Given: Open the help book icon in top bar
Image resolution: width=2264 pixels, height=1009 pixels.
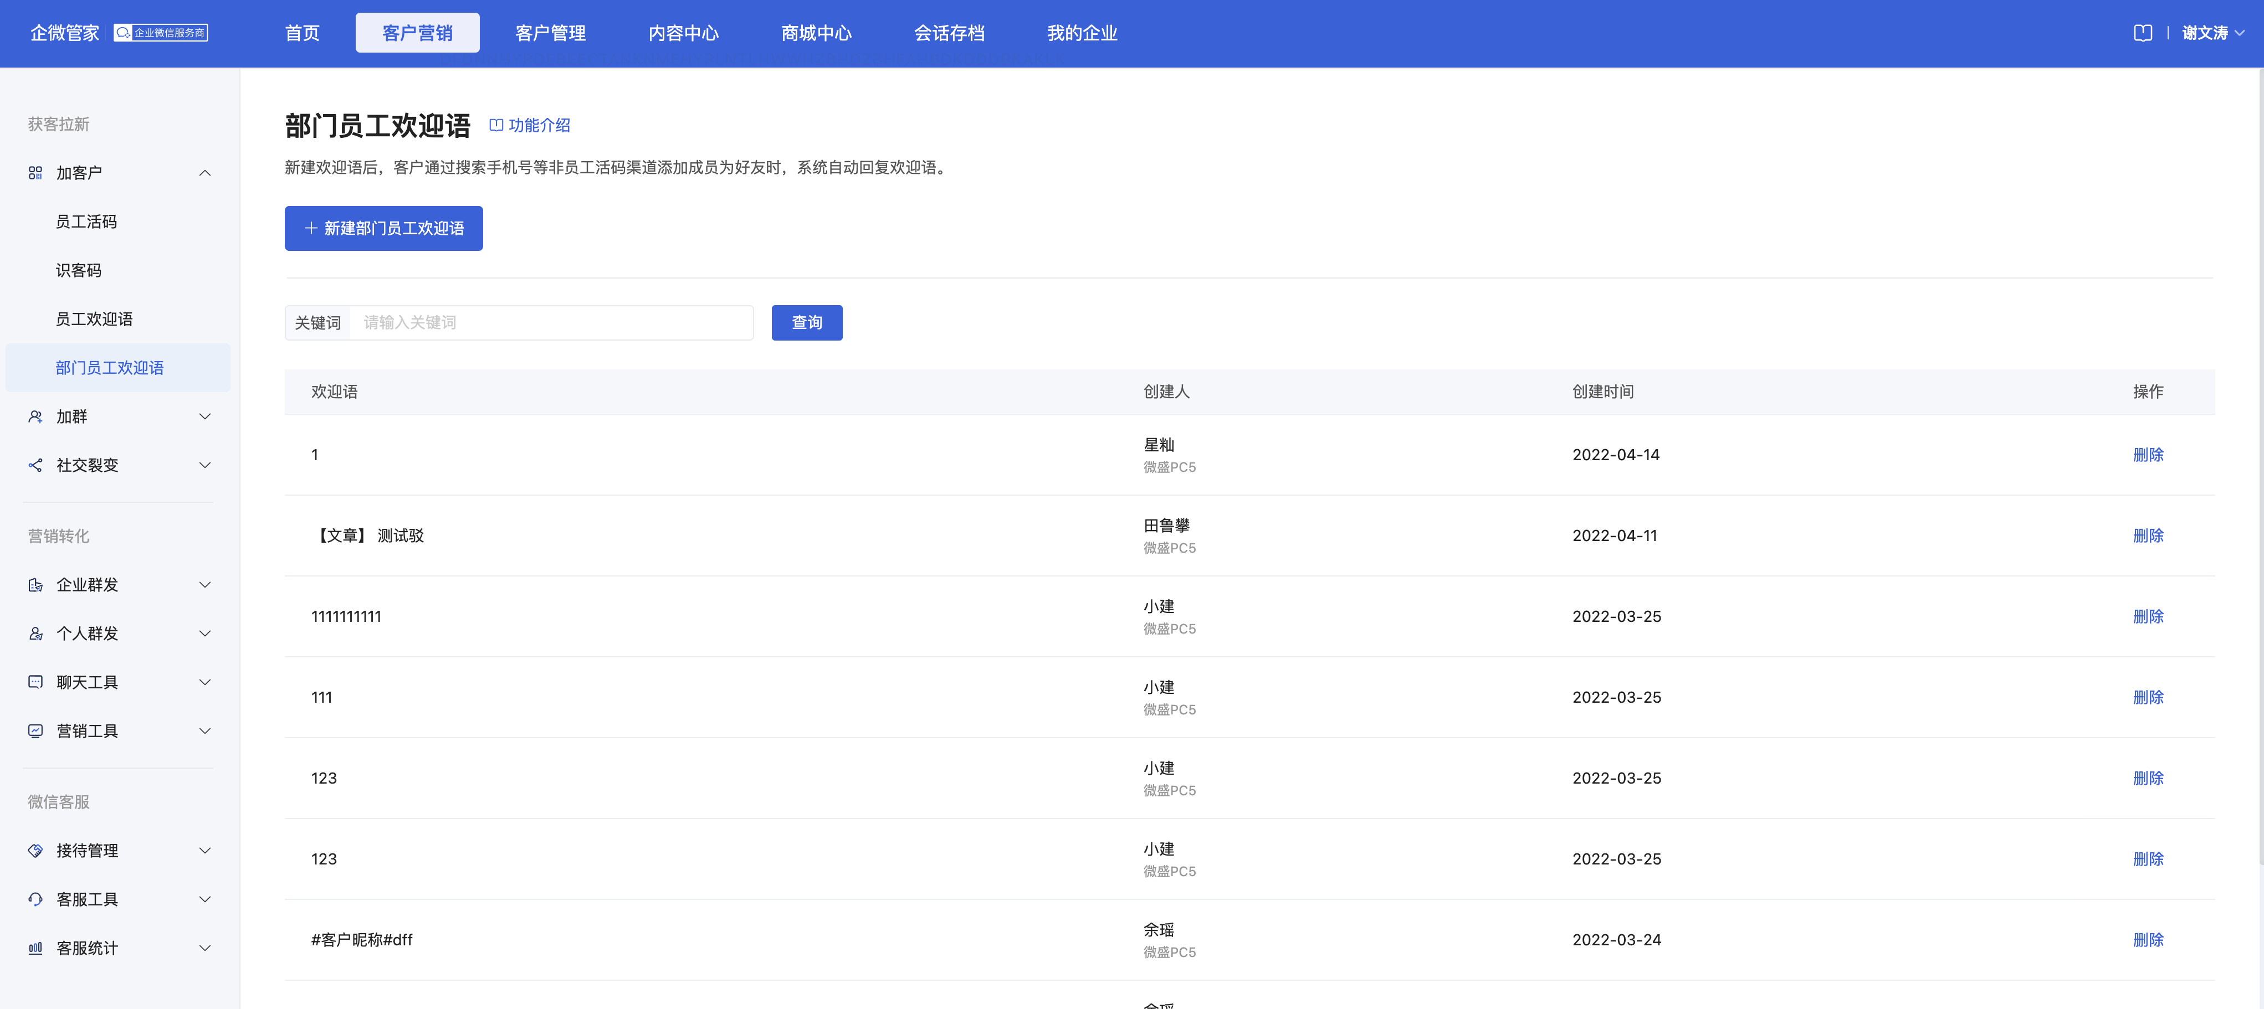Looking at the screenshot, I should pyautogui.click(x=2143, y=33).
